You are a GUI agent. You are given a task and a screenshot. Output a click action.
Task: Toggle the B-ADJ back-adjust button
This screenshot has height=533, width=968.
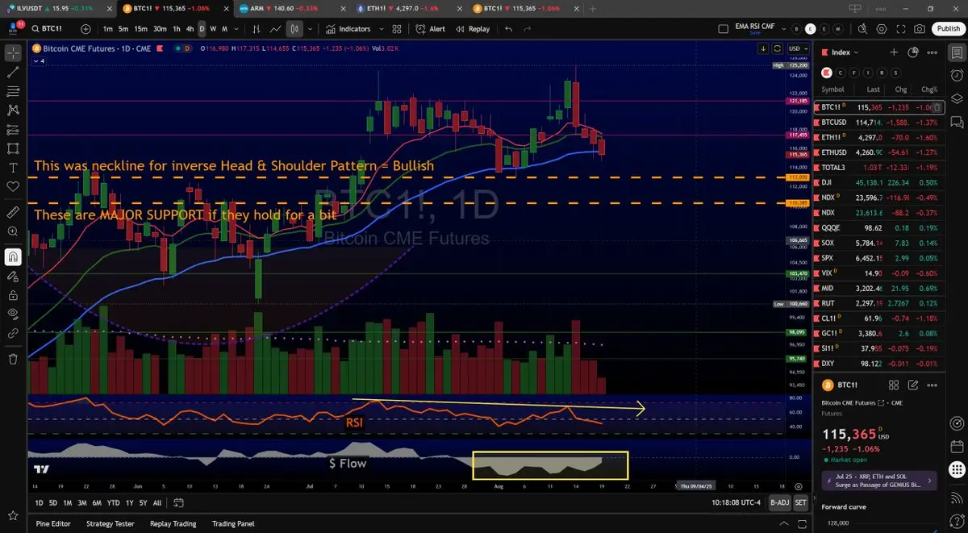click(779, 502)
